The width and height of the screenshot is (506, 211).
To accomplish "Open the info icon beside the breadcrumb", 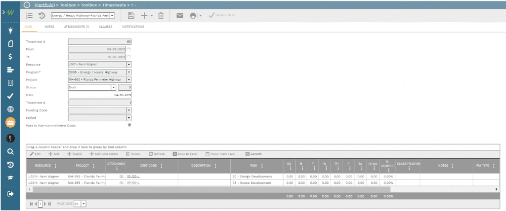I will click(27, 5).
